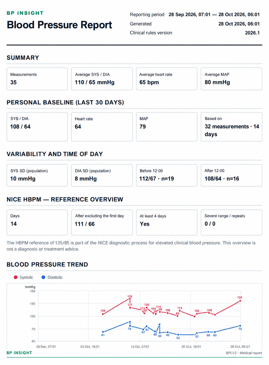Click the After 12:00 card
This screenshot has height=365, width=269.
[231, 175]
